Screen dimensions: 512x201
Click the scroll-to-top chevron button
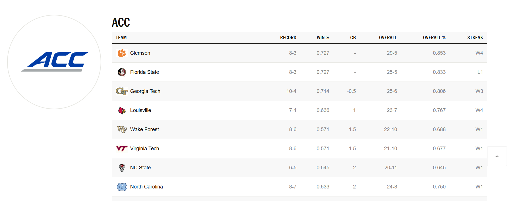(x=497, y=156)
